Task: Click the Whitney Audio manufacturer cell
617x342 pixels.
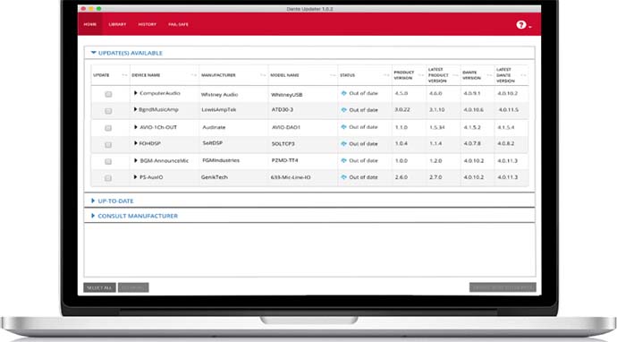Action: pyautogui.click(x=219, y=95)
